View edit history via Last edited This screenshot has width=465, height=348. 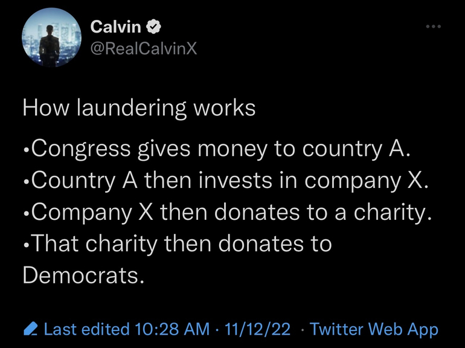[87, 329]
